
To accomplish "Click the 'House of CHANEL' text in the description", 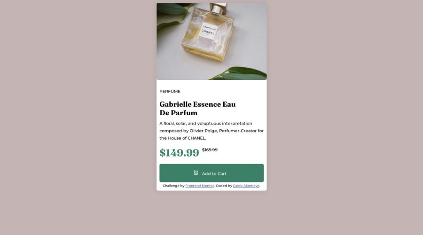I will click(187, 138).
